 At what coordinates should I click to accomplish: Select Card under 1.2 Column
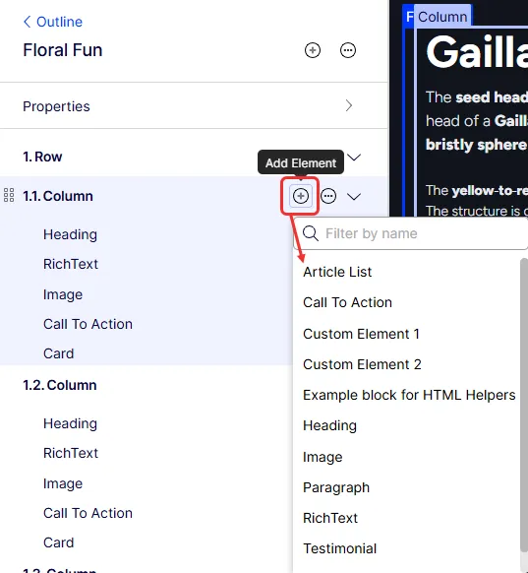(58, 542)
